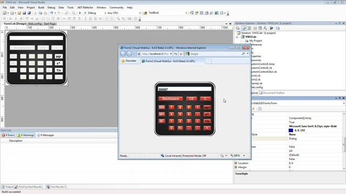Open the File menu
This screenshot has width=346, height=194.
(5, 8)
